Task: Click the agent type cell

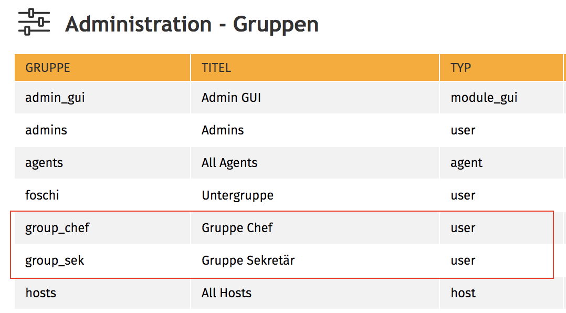Action: pos(466,163)
